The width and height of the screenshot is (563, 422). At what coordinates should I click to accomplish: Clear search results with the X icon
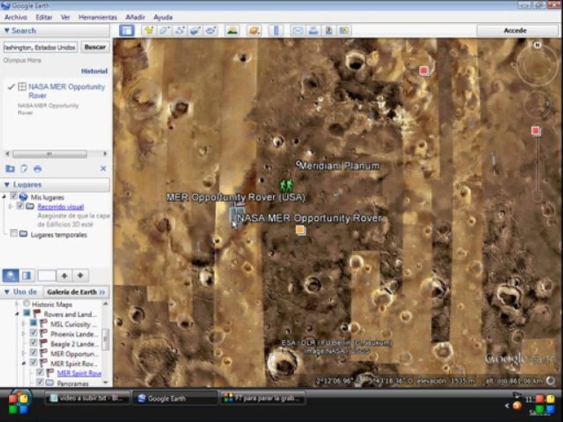(103, 168)
